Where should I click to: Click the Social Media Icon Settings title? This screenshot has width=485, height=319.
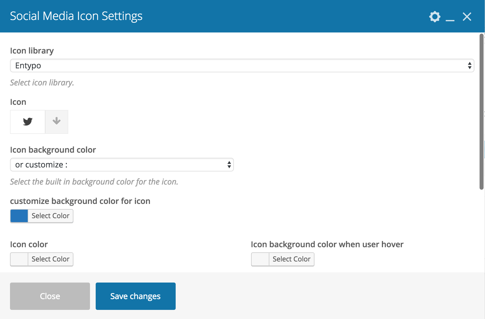tap(76, 16)
